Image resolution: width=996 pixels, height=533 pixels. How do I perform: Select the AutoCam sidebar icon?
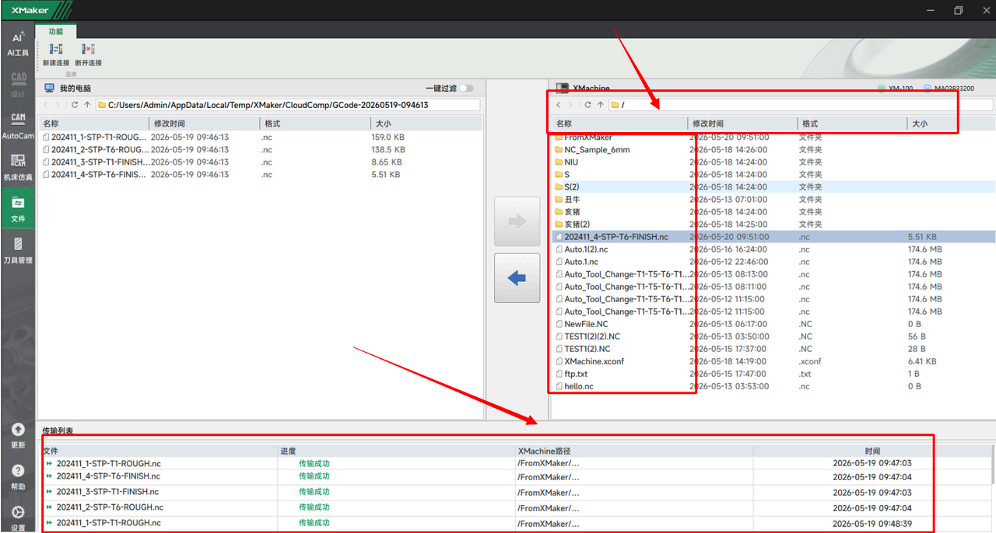pos(18,126)
